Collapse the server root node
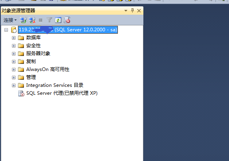This screenshot has height=161, width=229. click(6, 30)
